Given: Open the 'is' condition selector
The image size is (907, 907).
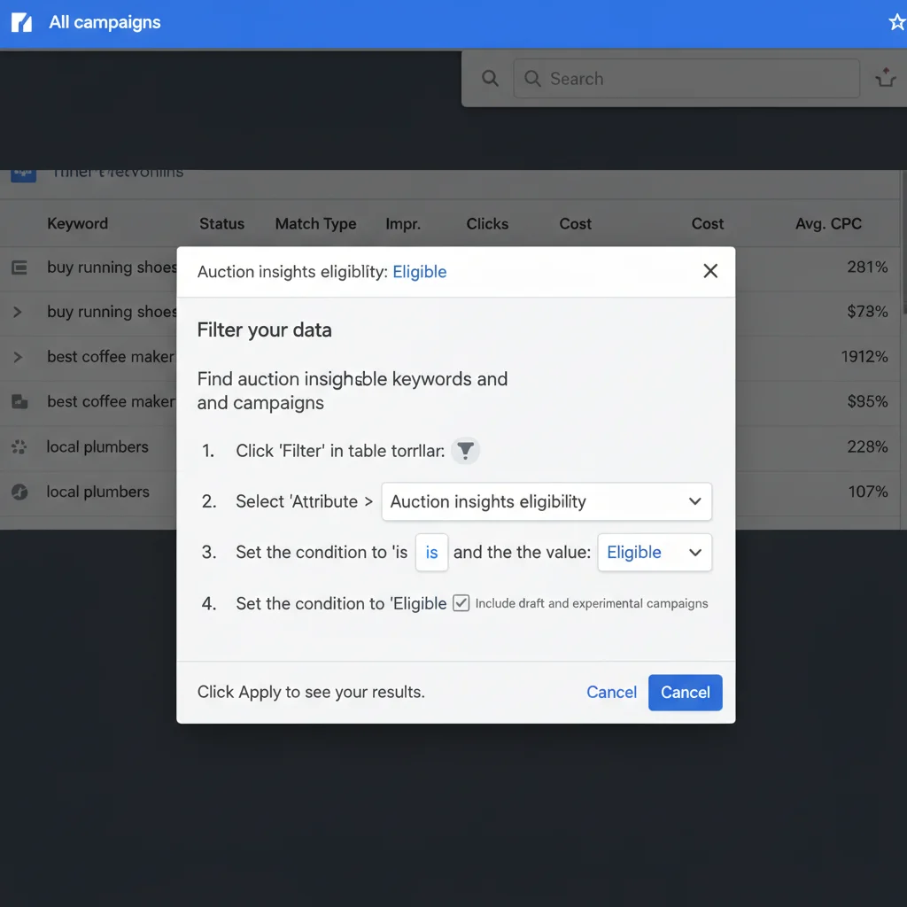Looking at the screenshot, I should click(x=431, y=553).
